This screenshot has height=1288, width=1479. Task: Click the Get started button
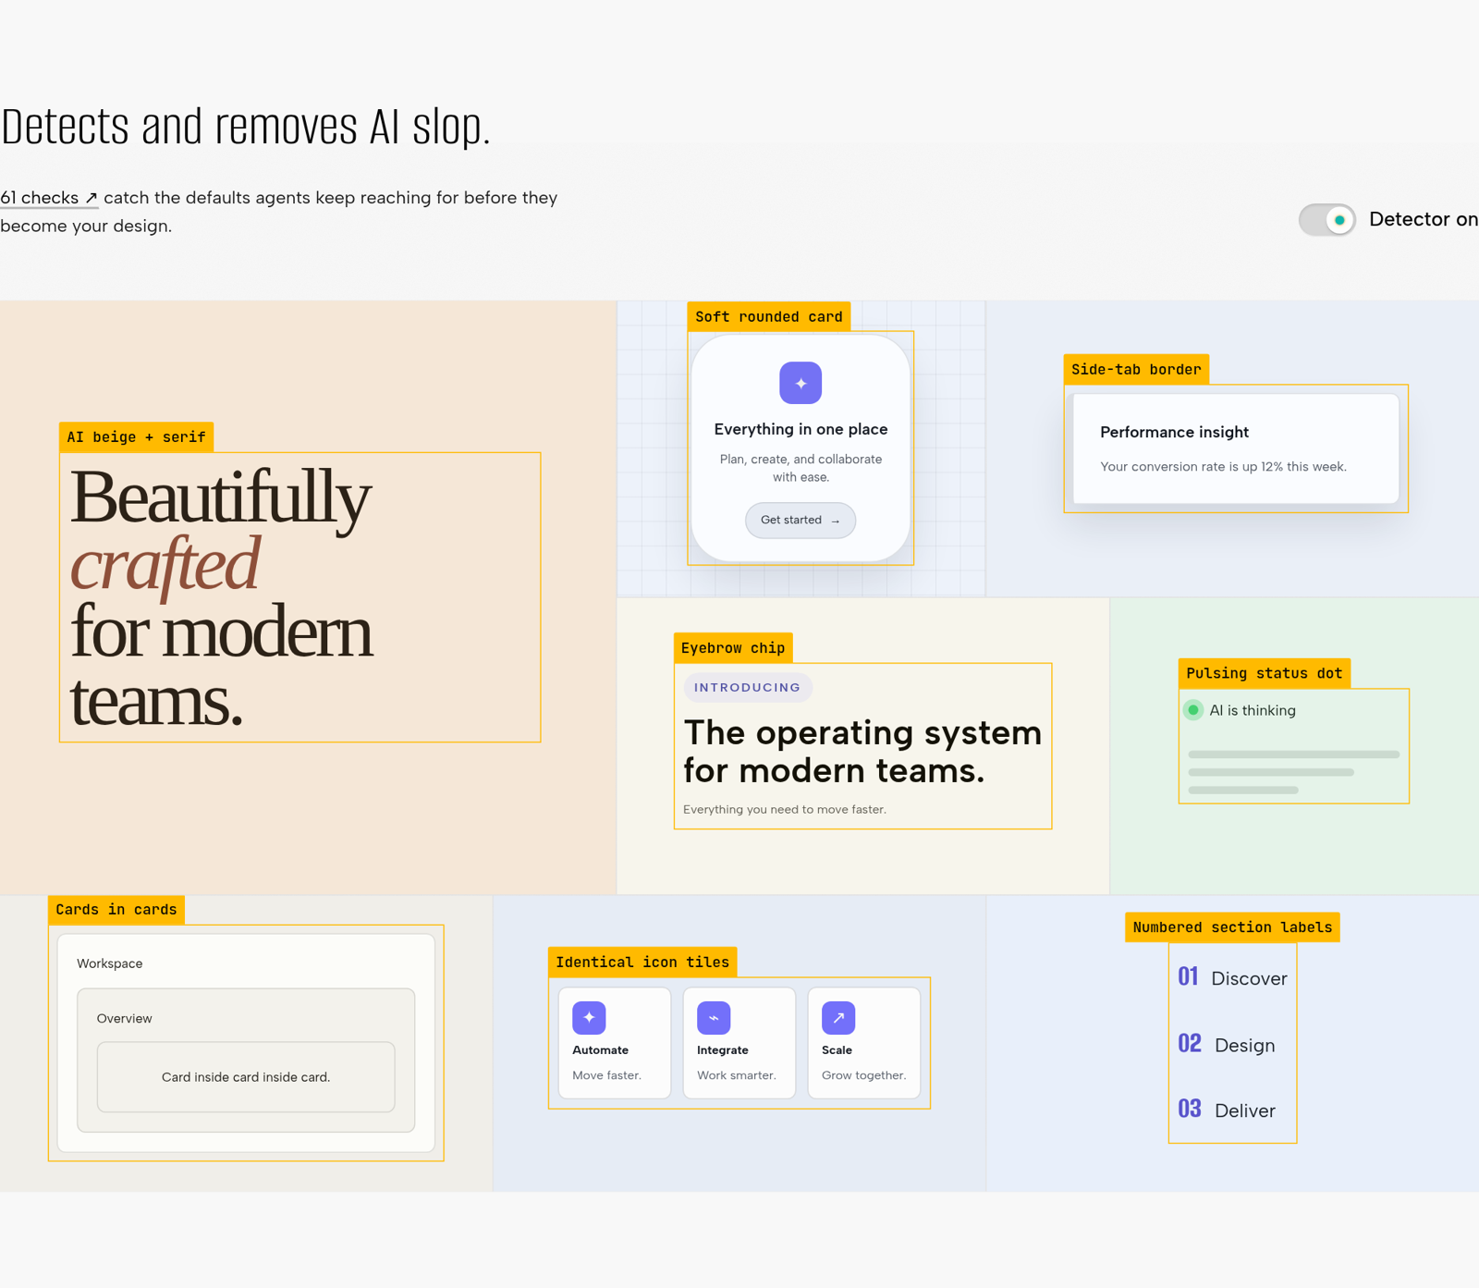pos(801,521)
